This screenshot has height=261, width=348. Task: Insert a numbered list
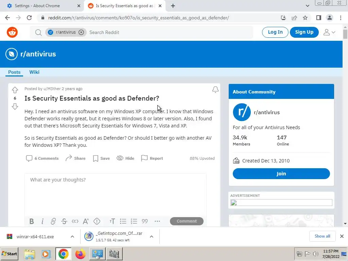(134, 221)
